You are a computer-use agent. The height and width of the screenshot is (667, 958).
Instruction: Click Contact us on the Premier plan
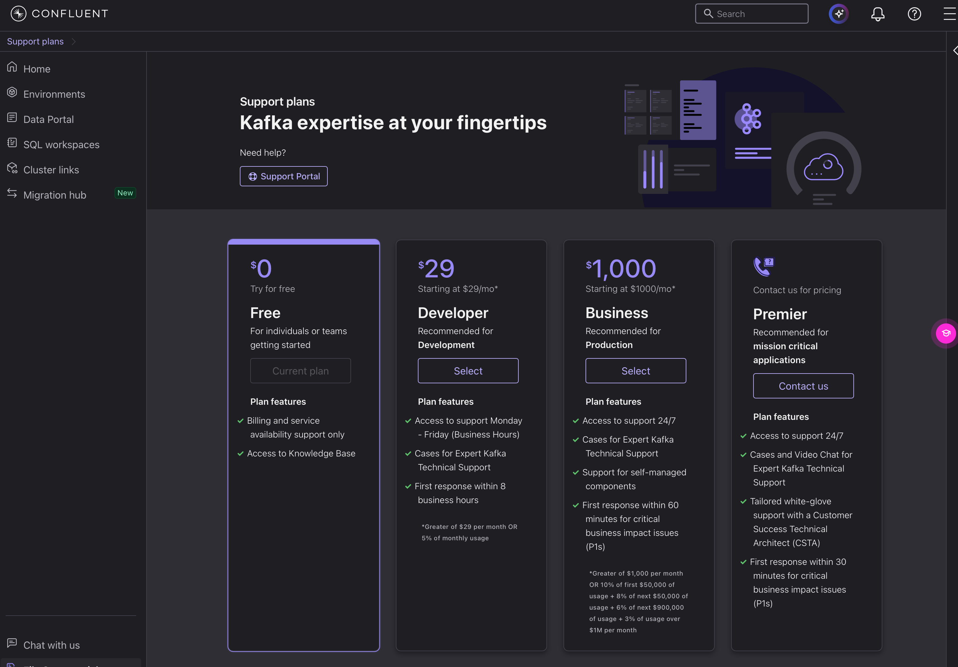pos(803,386)
